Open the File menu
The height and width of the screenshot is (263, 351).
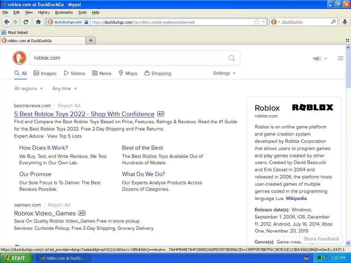(x=5, y=12)
